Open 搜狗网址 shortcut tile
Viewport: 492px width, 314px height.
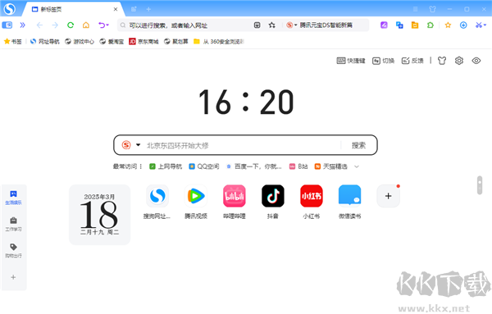[157, 202]
